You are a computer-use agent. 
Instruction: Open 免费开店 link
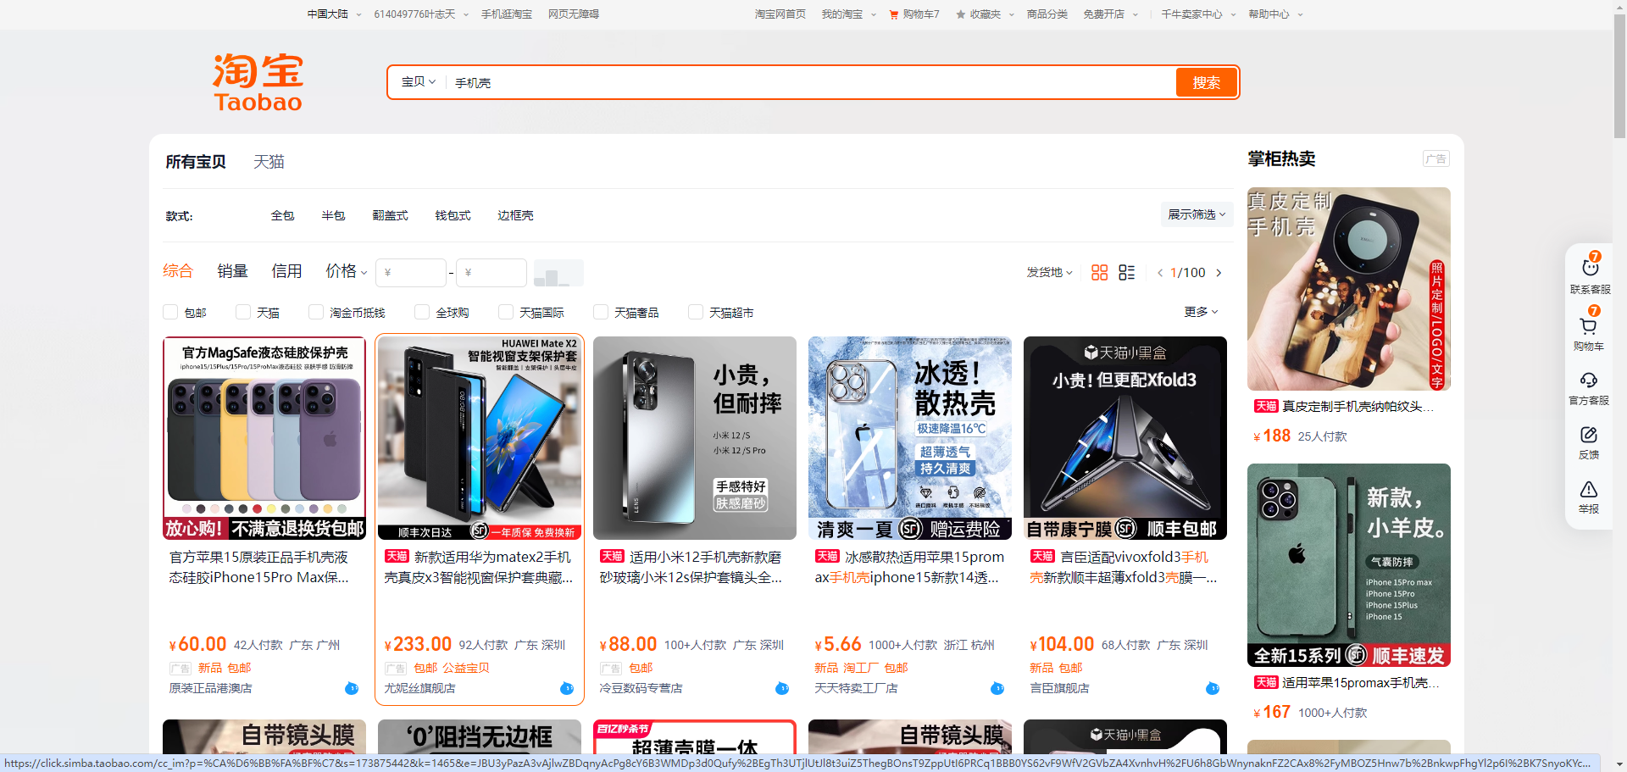click(1103, 14)
